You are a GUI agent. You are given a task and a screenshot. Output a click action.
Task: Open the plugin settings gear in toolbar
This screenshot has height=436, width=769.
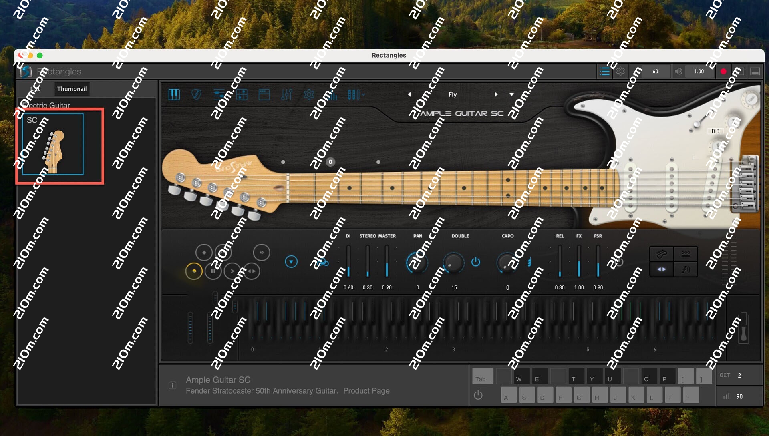[x=309, y=95]
